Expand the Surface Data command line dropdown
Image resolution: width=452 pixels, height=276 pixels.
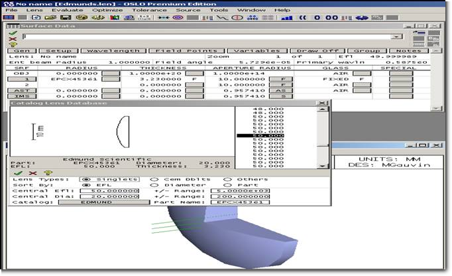pos(396,37)
